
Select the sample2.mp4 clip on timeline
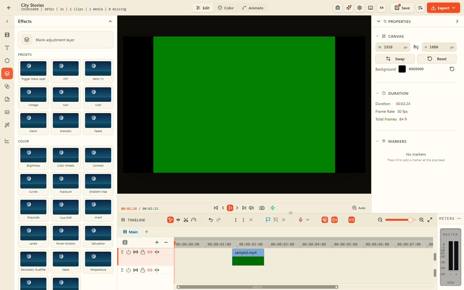[x=248, y=257]
